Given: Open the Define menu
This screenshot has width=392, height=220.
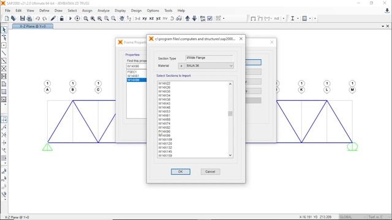Looking at the screenshot, I should click(x=44, y=10).
